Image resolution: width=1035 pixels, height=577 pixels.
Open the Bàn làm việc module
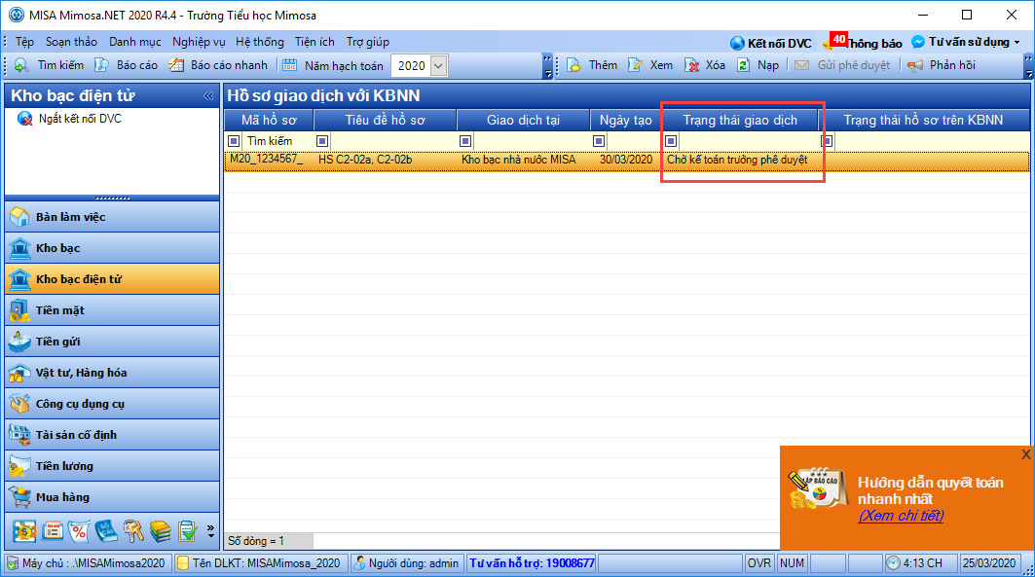(112, 217)
